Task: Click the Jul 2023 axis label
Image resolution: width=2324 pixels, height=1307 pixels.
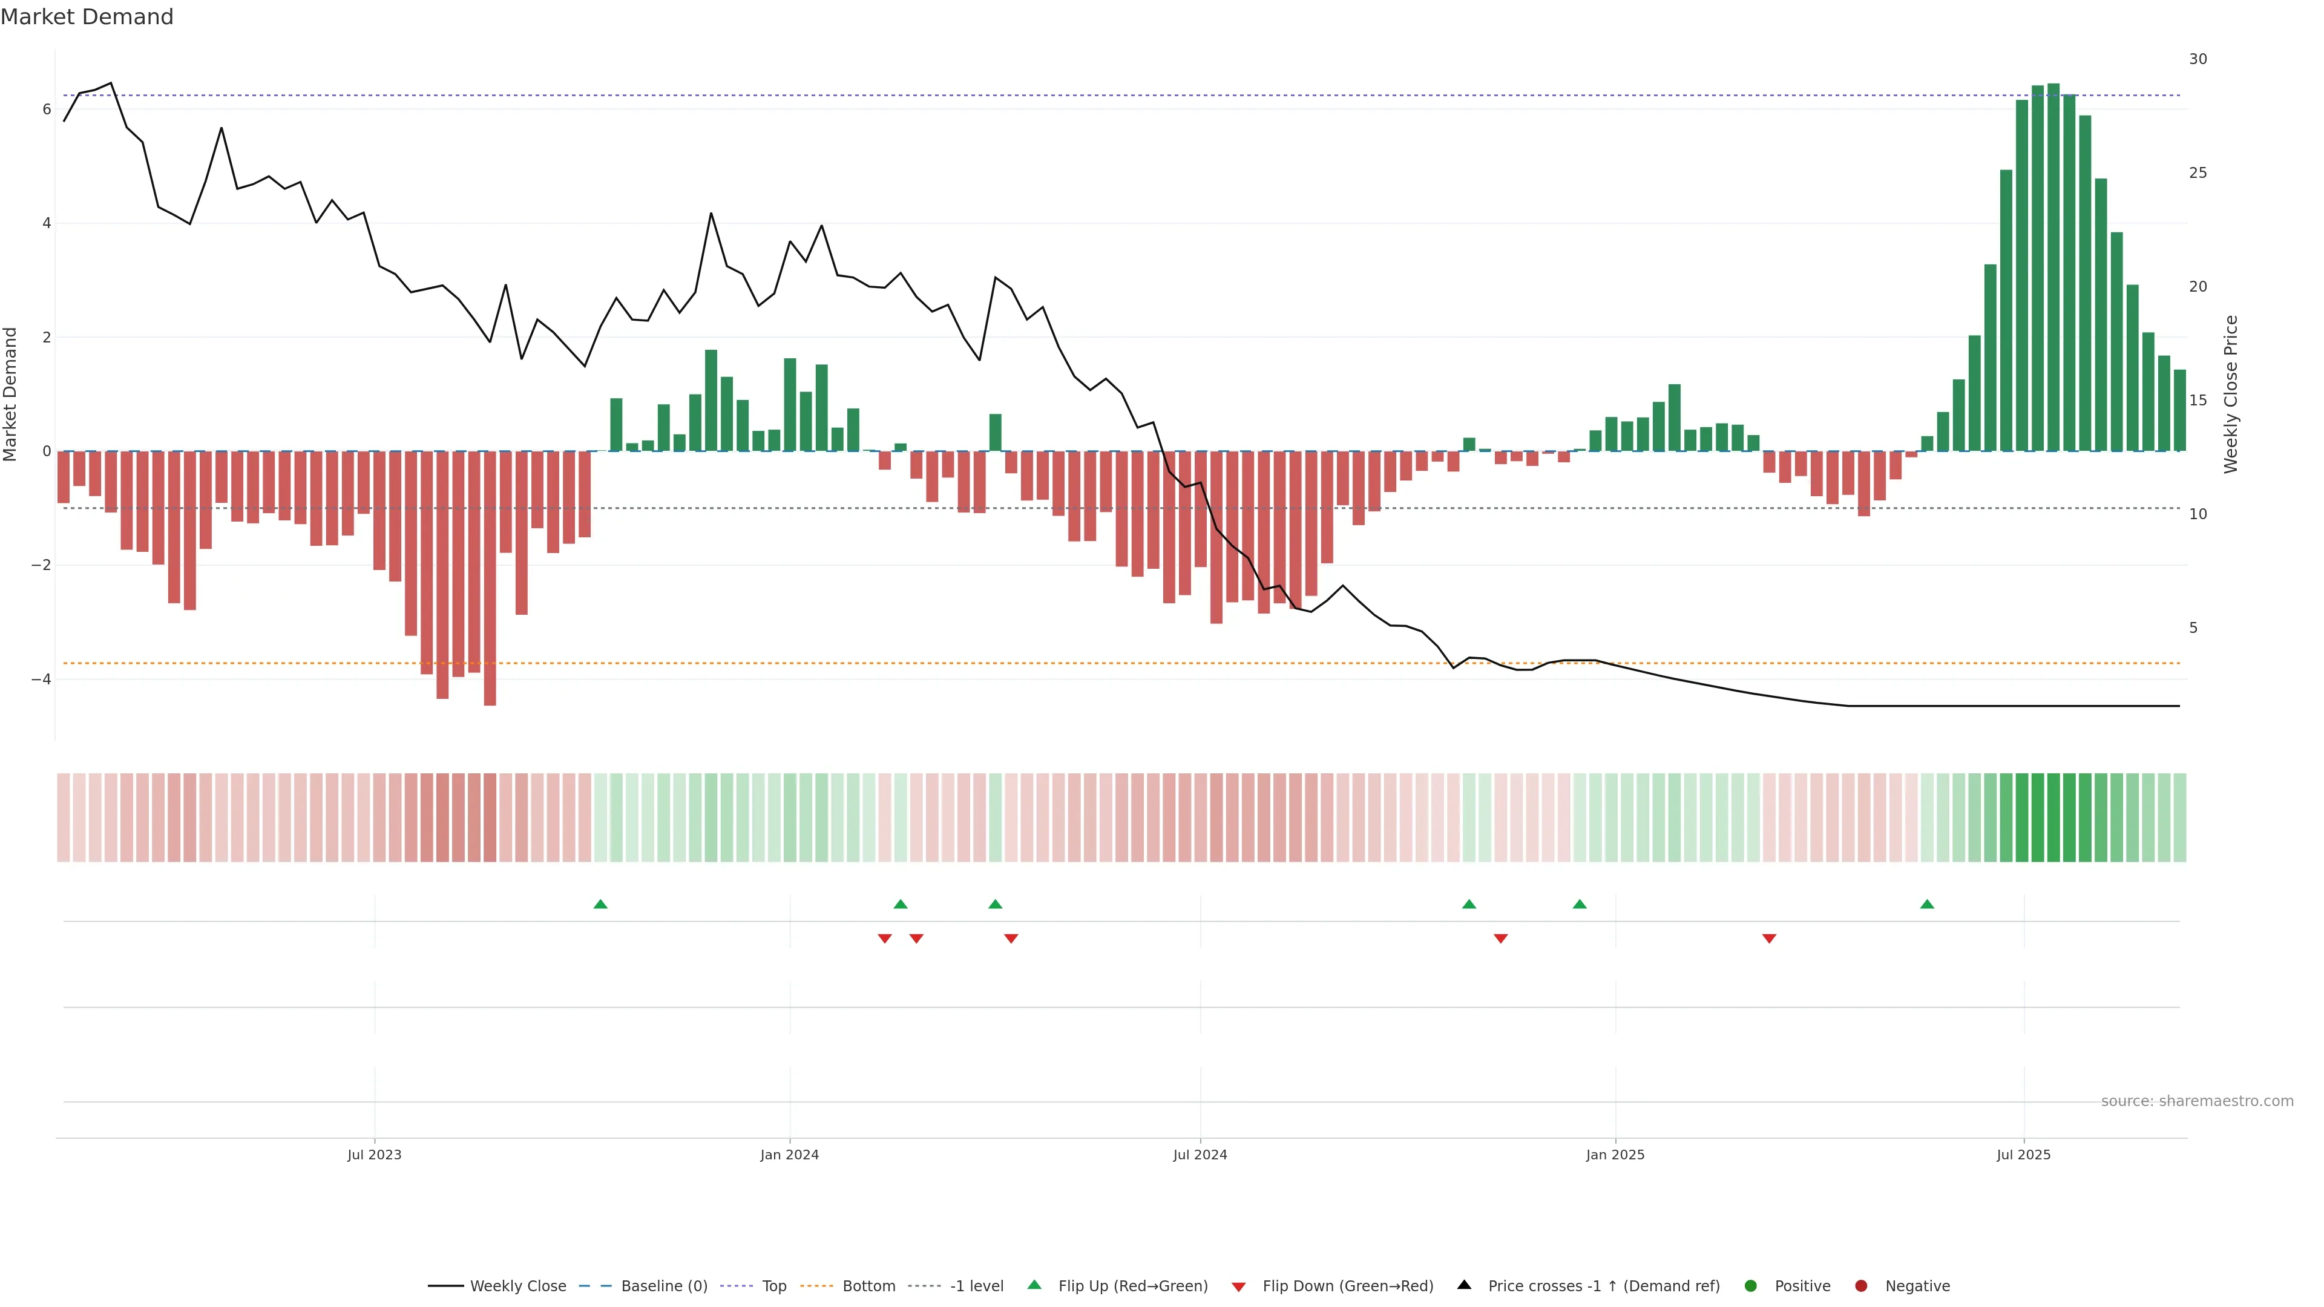Action: click(x=375, y=1155)
